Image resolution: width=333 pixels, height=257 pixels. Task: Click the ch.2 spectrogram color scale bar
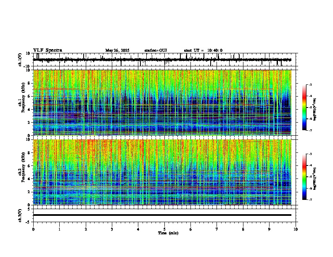pos(304,177)
